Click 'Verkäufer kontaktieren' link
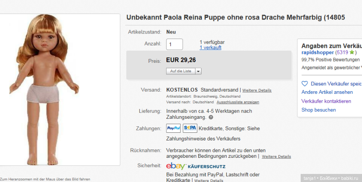 point(326,101)
